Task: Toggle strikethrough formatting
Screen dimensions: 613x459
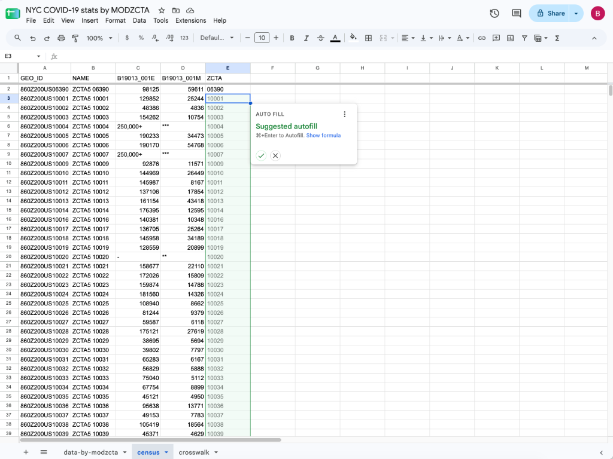Action: (x=321, y=38)
